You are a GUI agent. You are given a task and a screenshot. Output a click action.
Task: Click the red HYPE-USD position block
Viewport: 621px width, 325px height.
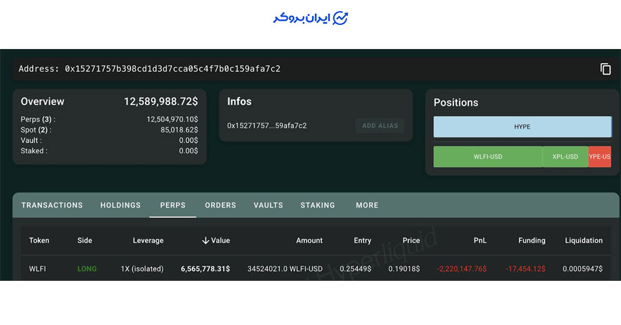[600, 157]
